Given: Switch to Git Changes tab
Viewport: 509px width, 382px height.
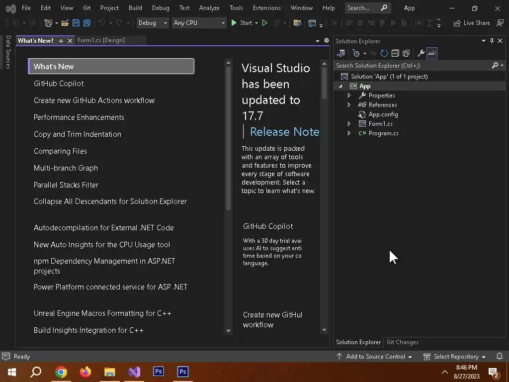Looking at the screenshot, I should point(403,342).
